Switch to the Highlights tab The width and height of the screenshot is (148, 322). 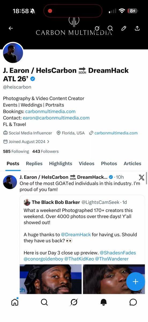61,163
